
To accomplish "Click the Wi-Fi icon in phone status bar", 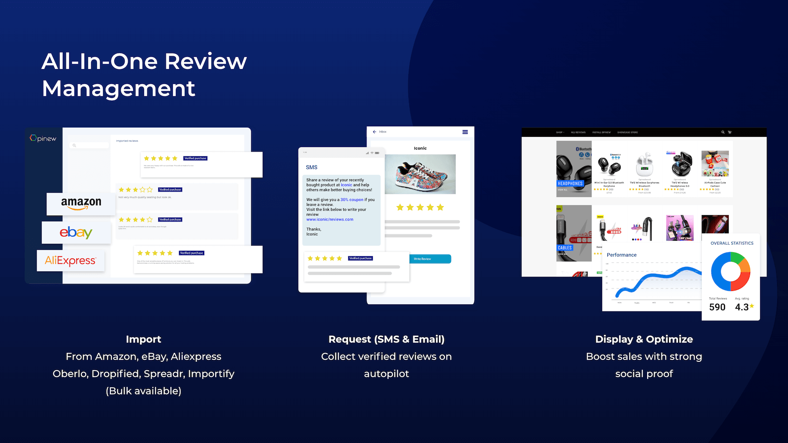I will 372,153.
